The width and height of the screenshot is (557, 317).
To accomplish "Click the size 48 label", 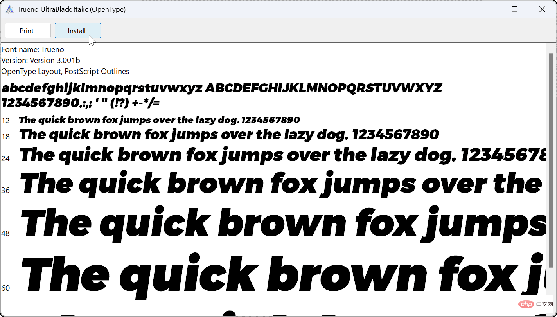I will pos(5,233).
